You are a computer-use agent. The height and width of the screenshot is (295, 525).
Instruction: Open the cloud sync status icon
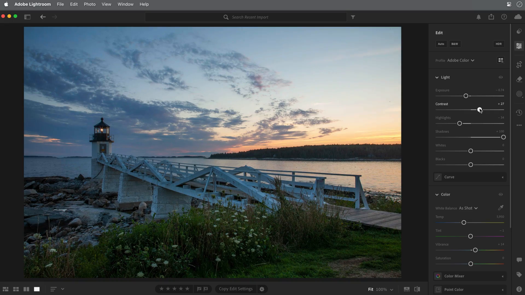pyautogui.click(x=518, y=17)
